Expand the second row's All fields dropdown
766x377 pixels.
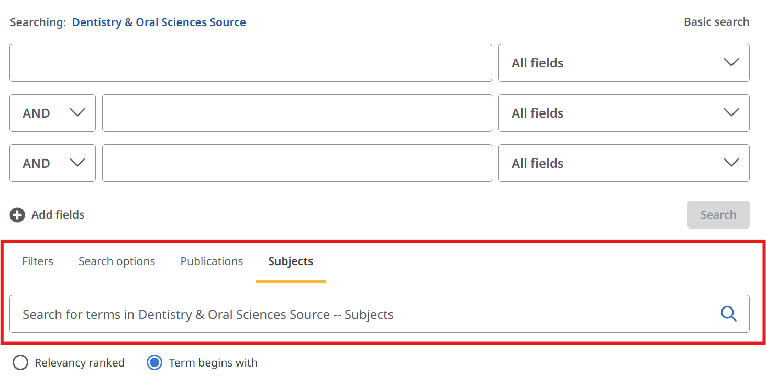click(624, 113)
